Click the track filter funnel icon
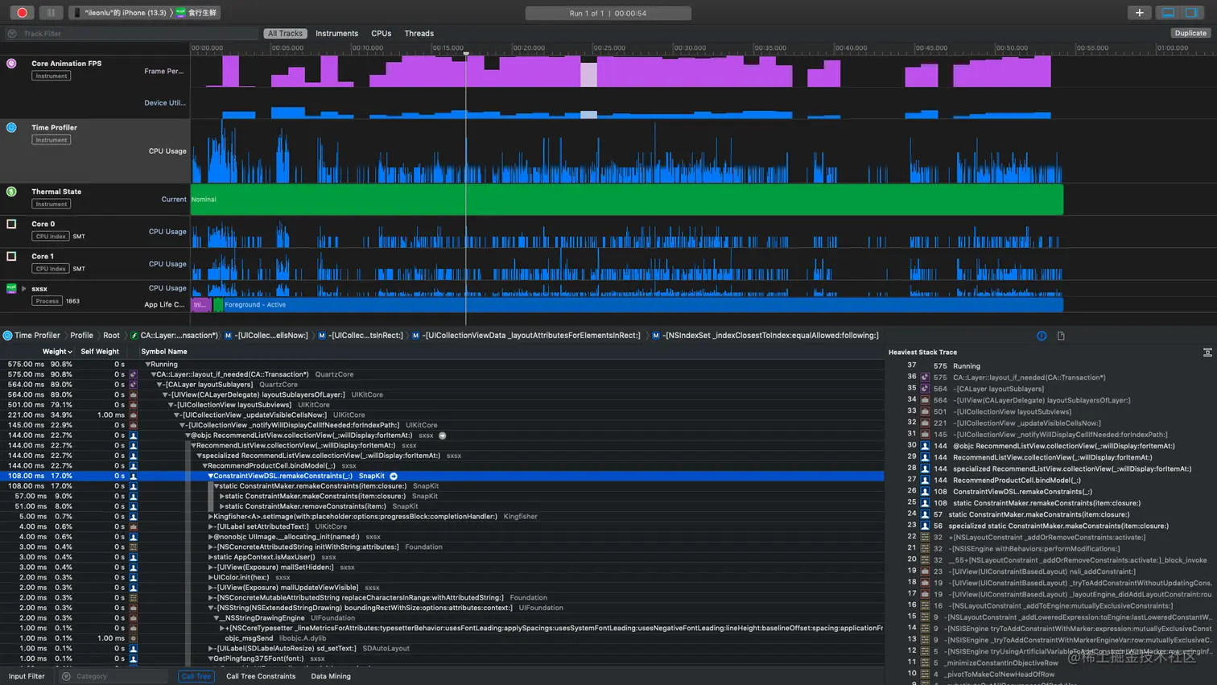This screenshot has width=1217, height=685. (x=11, y=33)
